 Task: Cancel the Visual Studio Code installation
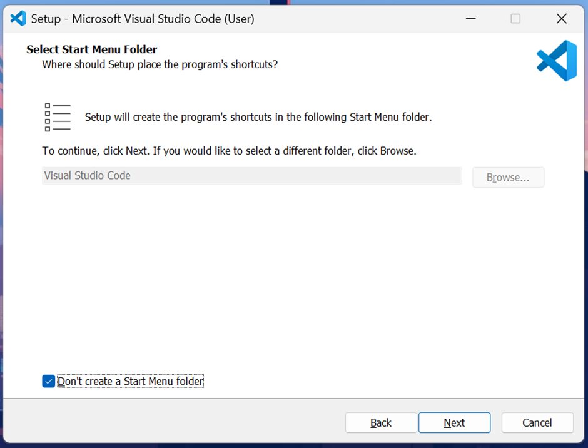tap(537, 423)
